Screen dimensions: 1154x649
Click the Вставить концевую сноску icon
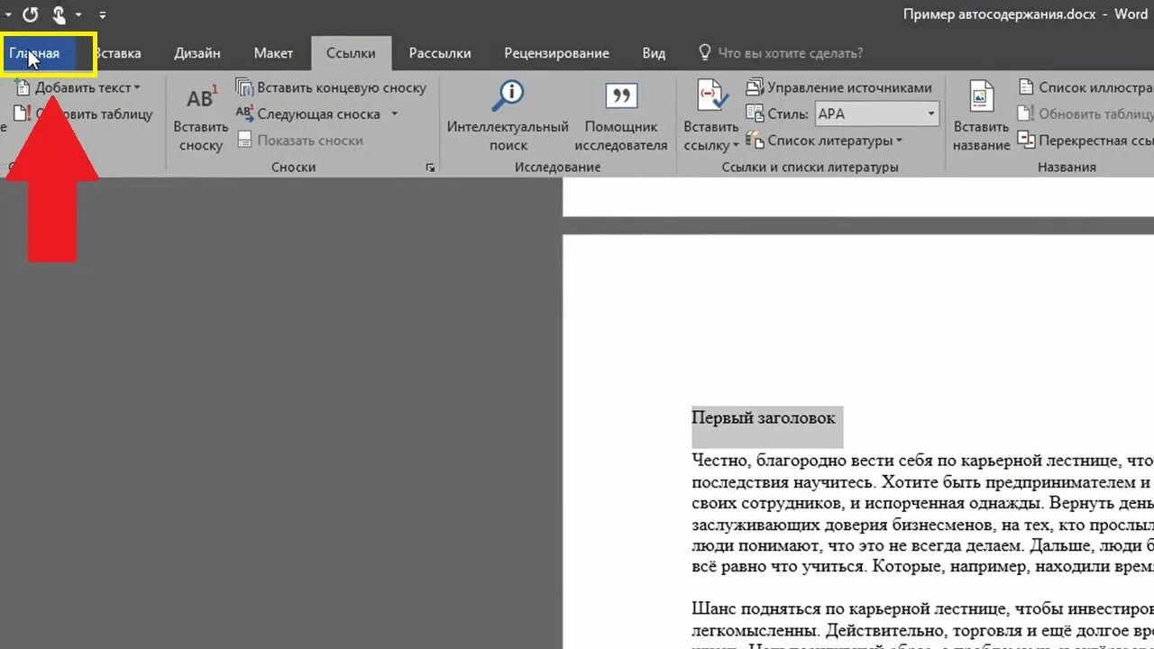[244, 87]
